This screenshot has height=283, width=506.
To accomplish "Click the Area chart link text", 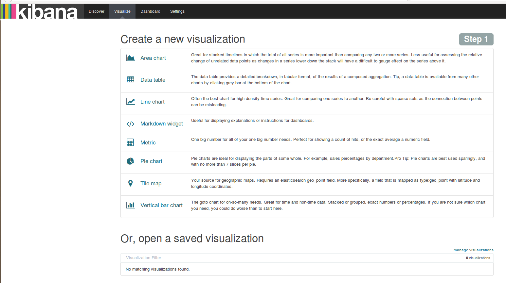I will [153, 58].
